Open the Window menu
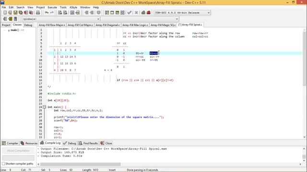Viewport: 307px width, 172px height. (85, 7)
